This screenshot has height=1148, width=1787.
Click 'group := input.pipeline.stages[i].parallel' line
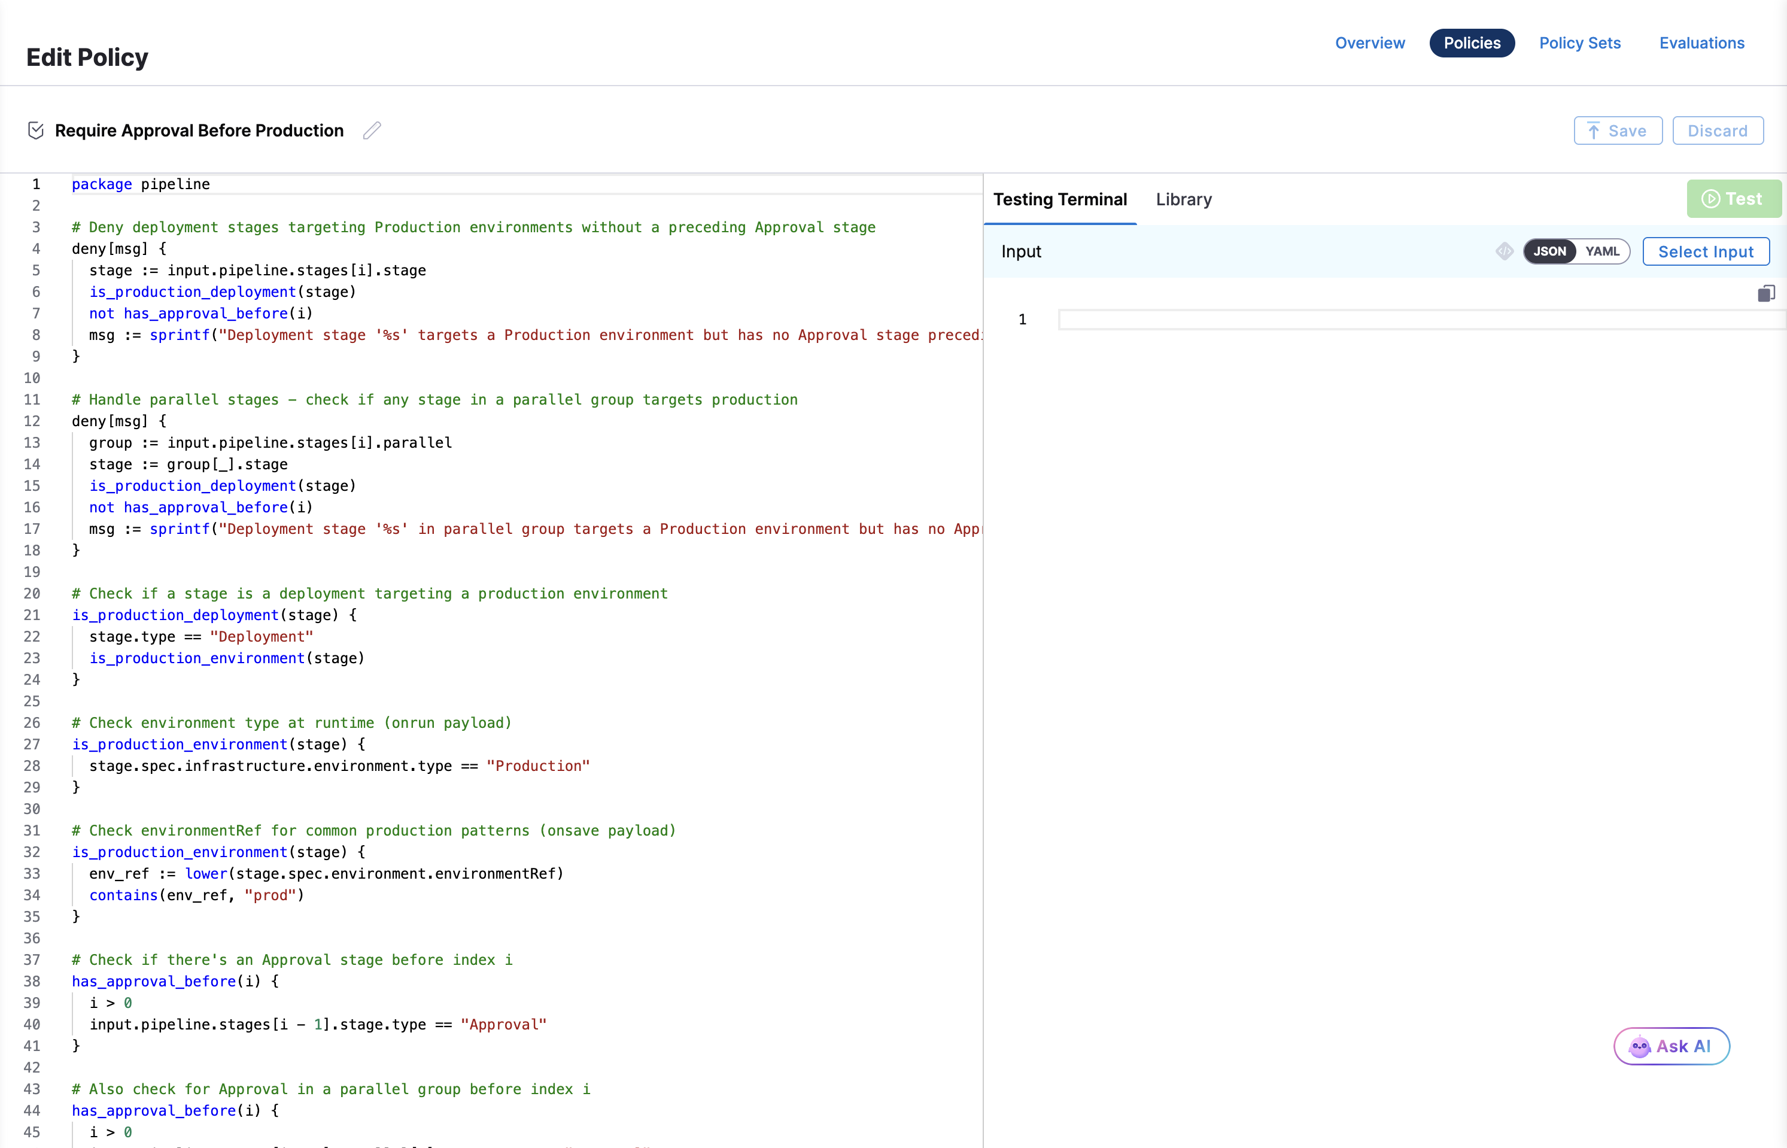pos(271,443)
